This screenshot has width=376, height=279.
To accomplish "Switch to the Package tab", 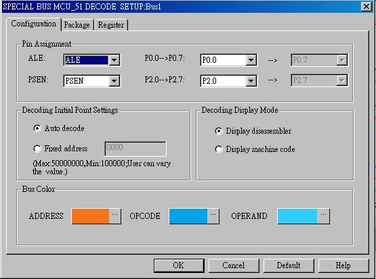I will click(x=77, y=25).
